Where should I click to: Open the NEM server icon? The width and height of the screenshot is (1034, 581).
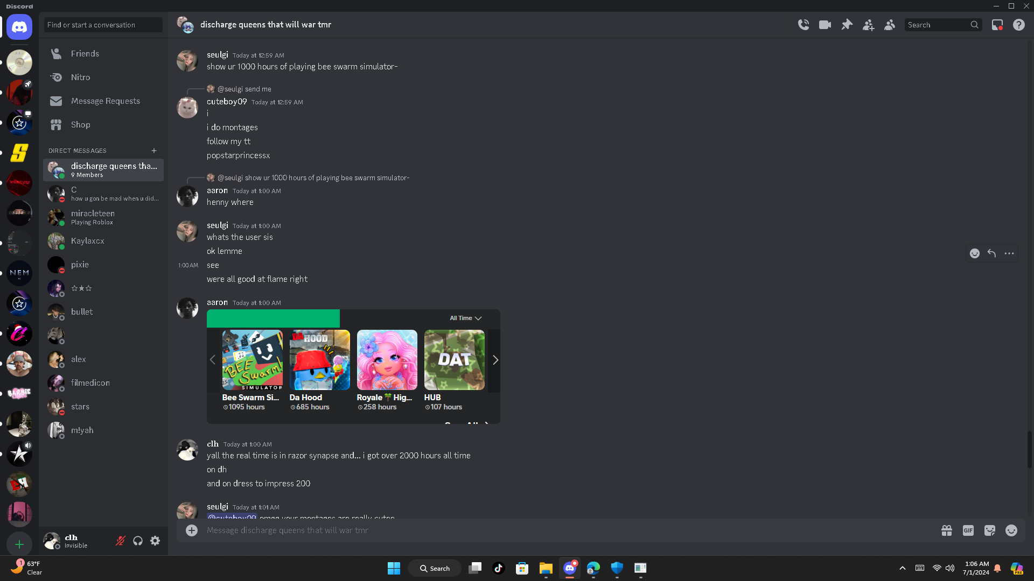(x=19, y=273)
